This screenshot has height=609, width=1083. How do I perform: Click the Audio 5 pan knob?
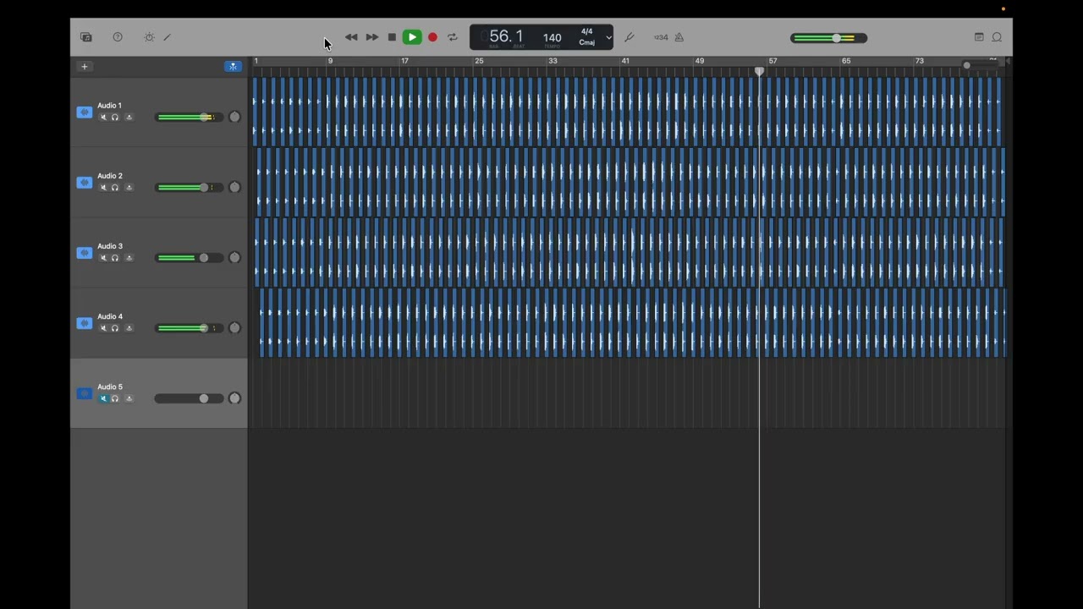[x=234, y=398]
